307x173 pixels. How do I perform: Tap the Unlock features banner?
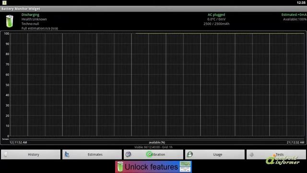point(153,167)
